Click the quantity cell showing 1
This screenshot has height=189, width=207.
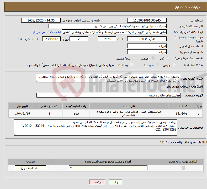click(49, 114)
